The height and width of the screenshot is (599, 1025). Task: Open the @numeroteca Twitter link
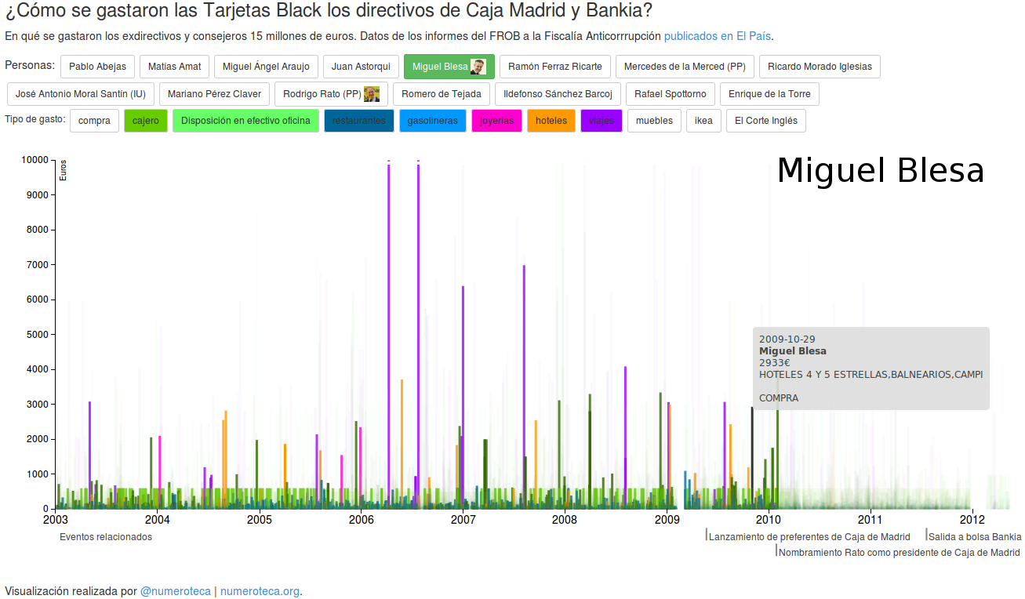coord(175,591)
